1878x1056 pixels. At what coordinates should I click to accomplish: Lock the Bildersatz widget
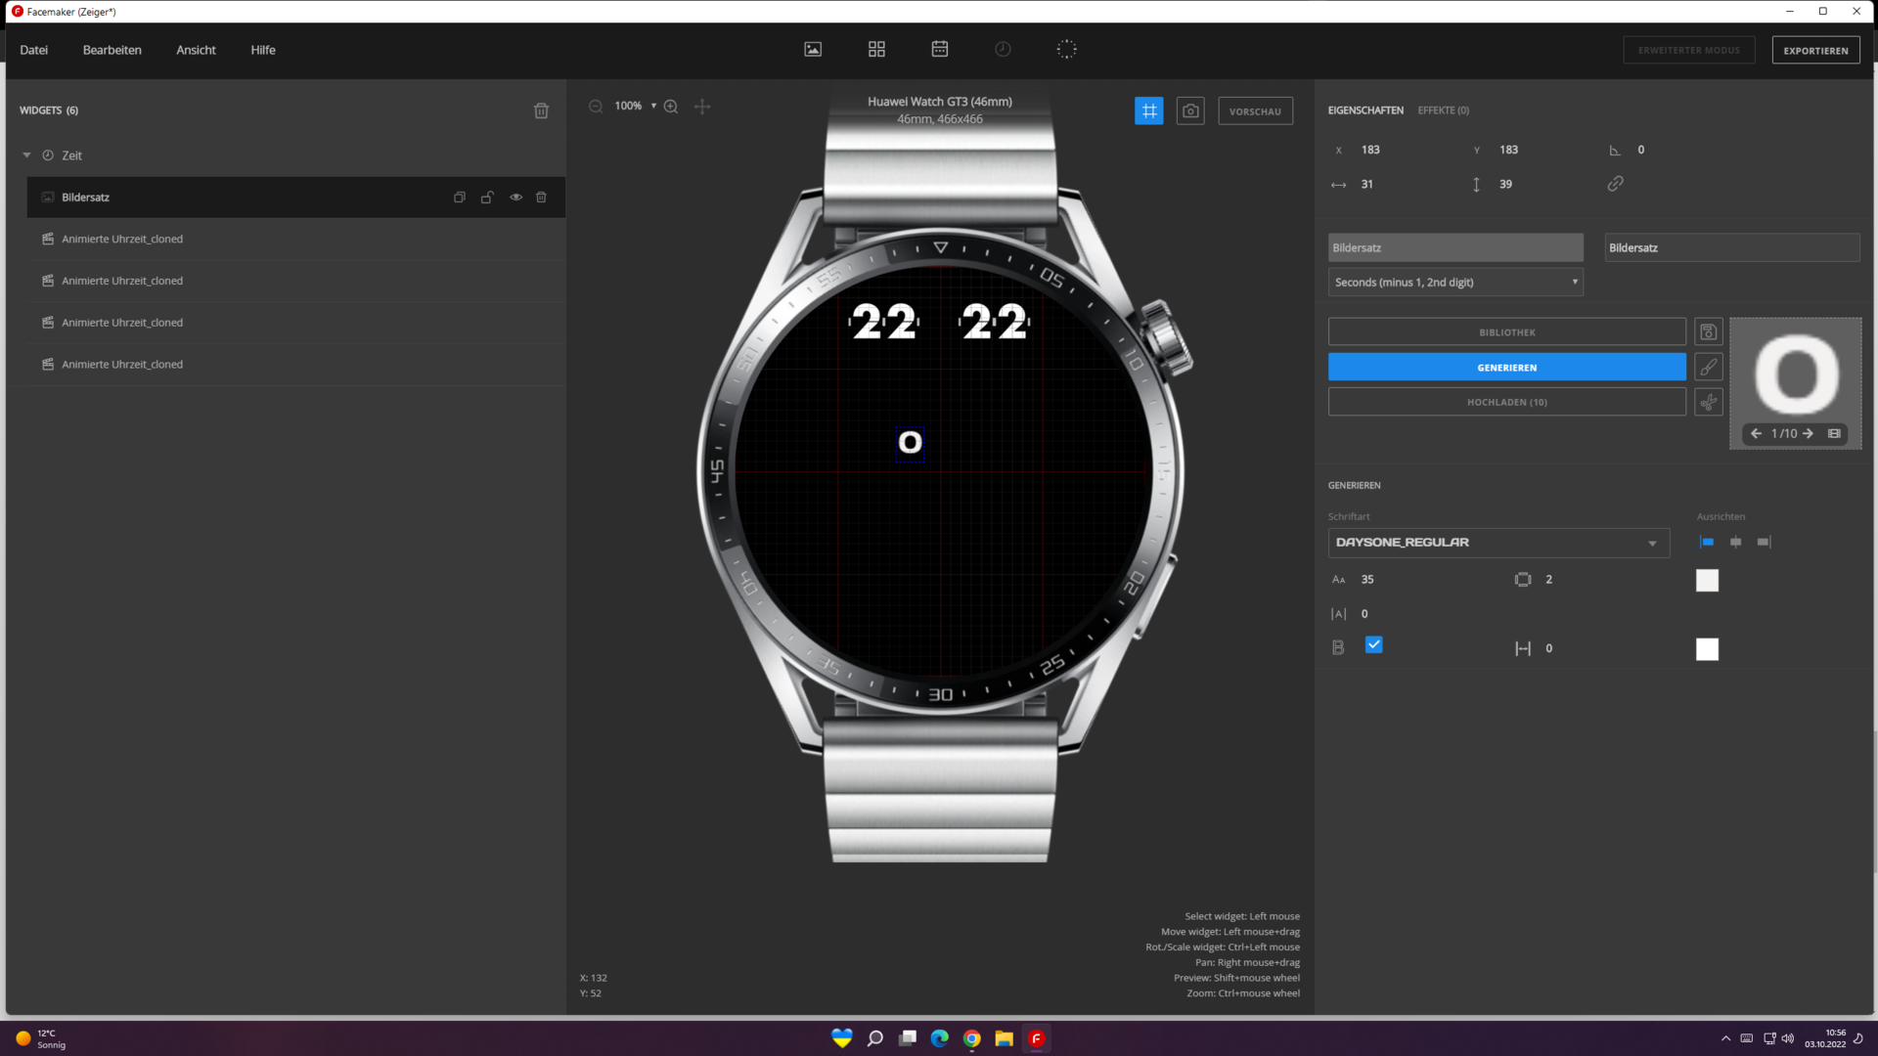tap(487, 198)
